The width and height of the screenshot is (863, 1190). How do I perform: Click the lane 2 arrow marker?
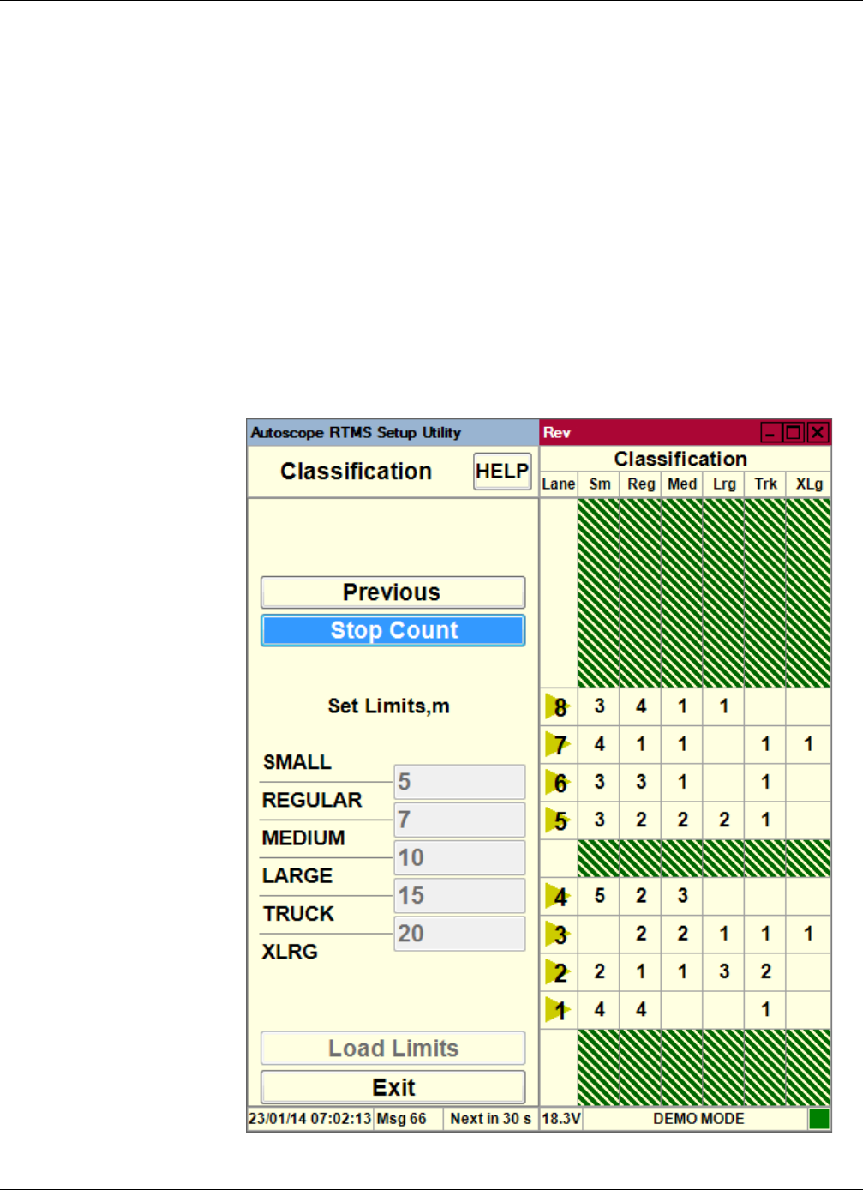tap(558, 972)
